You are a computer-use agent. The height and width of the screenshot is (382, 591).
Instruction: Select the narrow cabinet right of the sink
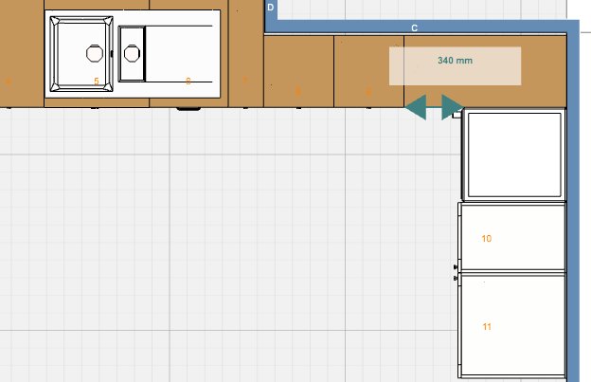point(245,53)
